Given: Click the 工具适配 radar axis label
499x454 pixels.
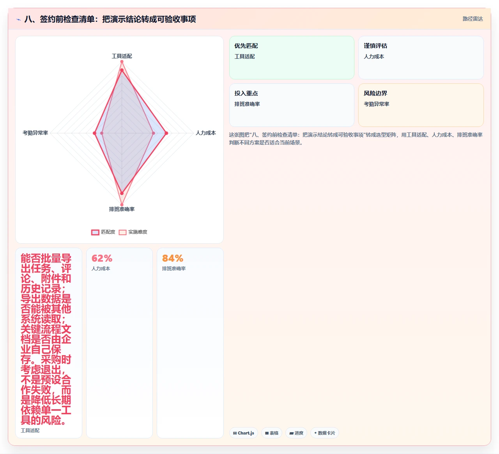Looking at the screenshot, I should pyautogui.click(x=122, y=56).
